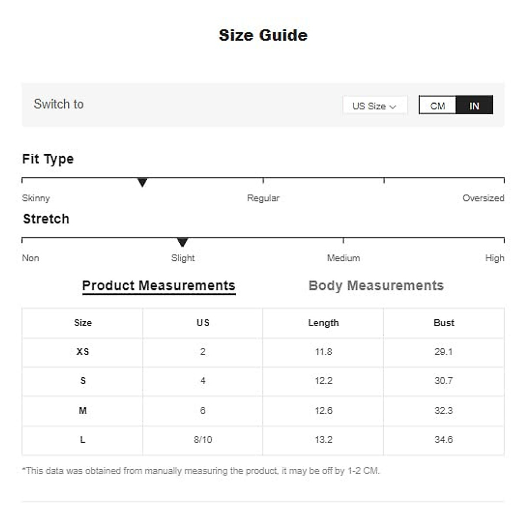
Task: Select the XS size row
Action: (82, 352)
